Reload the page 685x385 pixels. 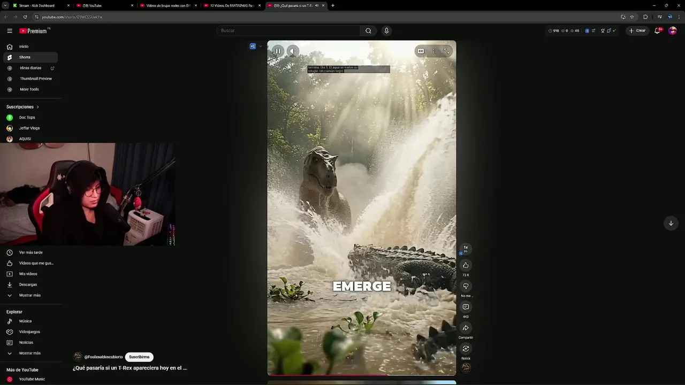coord(25,17)
